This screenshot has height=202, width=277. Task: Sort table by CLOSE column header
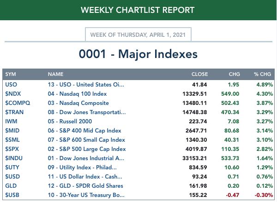(x=199, y=74)
